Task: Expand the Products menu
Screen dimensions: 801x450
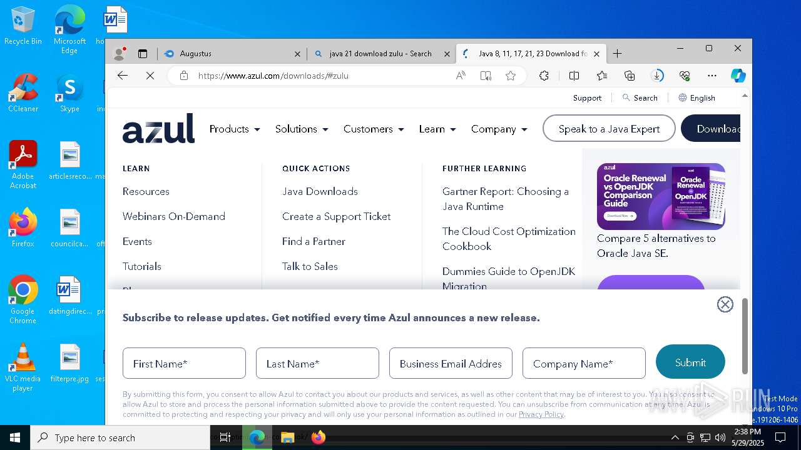Action: tap(235, 129)
